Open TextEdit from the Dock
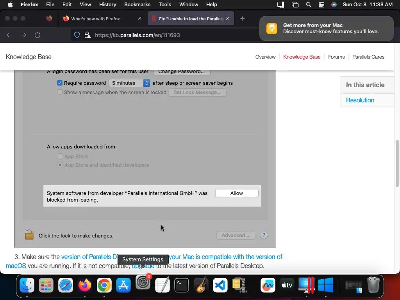This screenshot has height=300, width=400. [x=162, y=285]
